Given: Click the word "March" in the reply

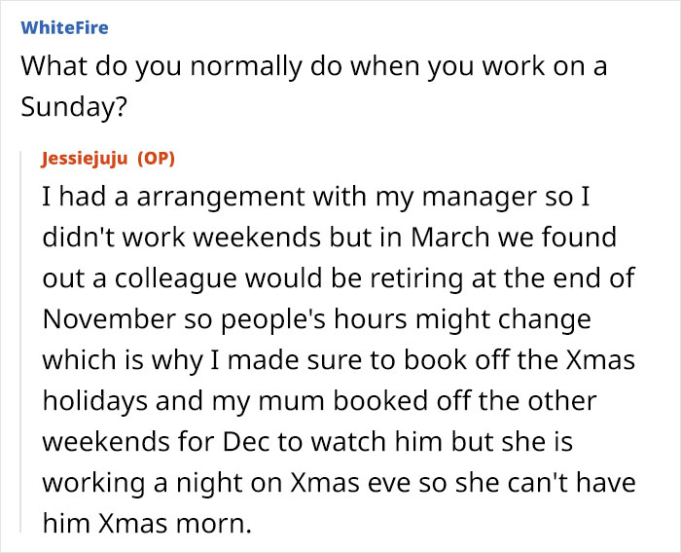Looking at the screenshot, I should pos(474,238).
